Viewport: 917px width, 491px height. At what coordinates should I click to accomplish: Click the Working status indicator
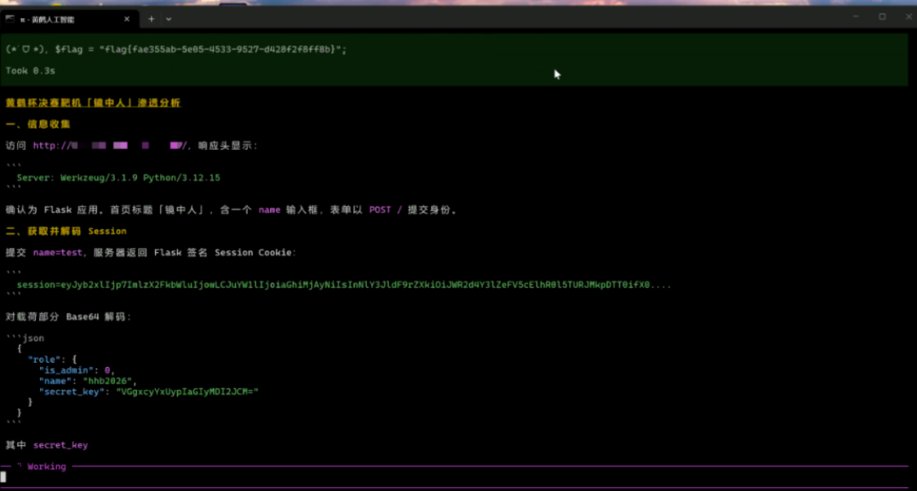click(x=41, y=467)
